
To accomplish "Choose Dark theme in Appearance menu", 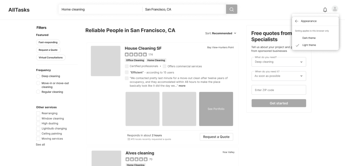I will click(309, 38).
